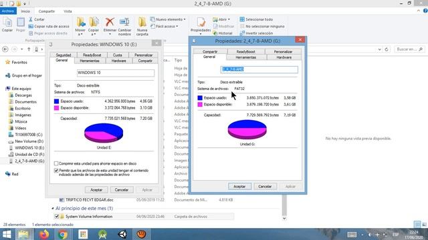Click the Buscar en search box
This screenshot has width=428, height=240.
pyautogui.click(x=410, y=49)
